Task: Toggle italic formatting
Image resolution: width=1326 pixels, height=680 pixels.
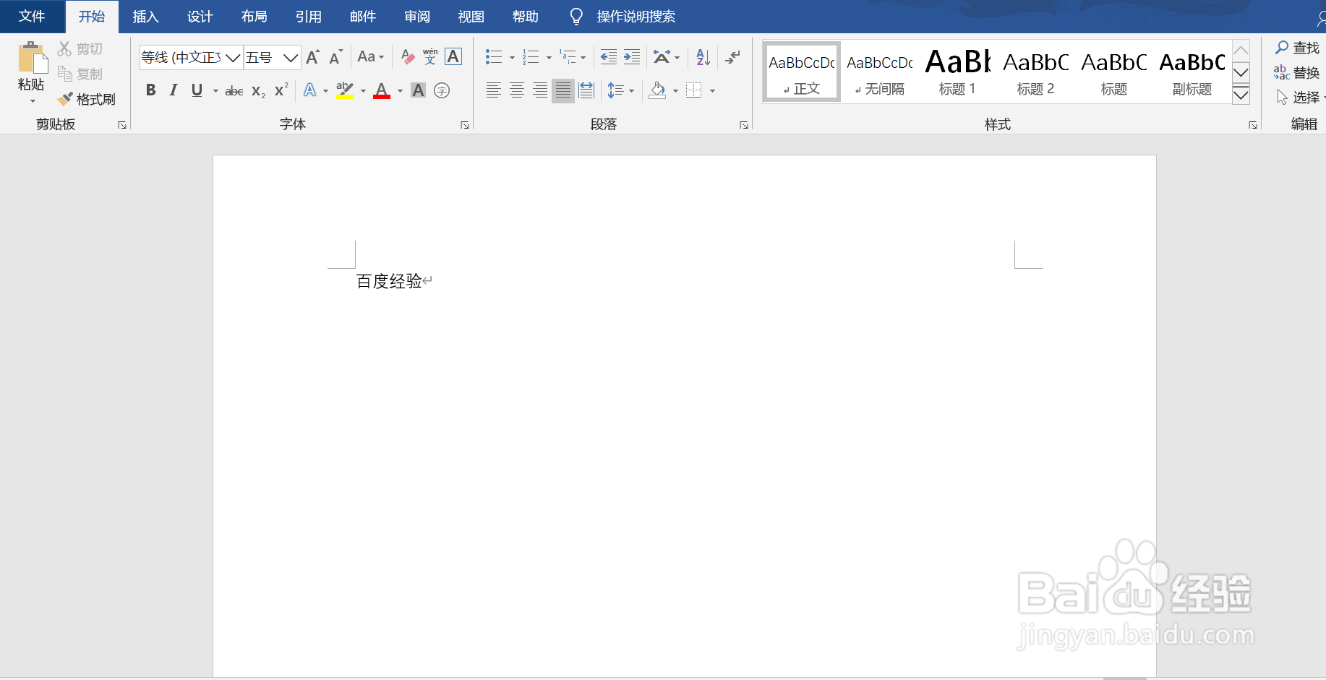Action: 173,90
